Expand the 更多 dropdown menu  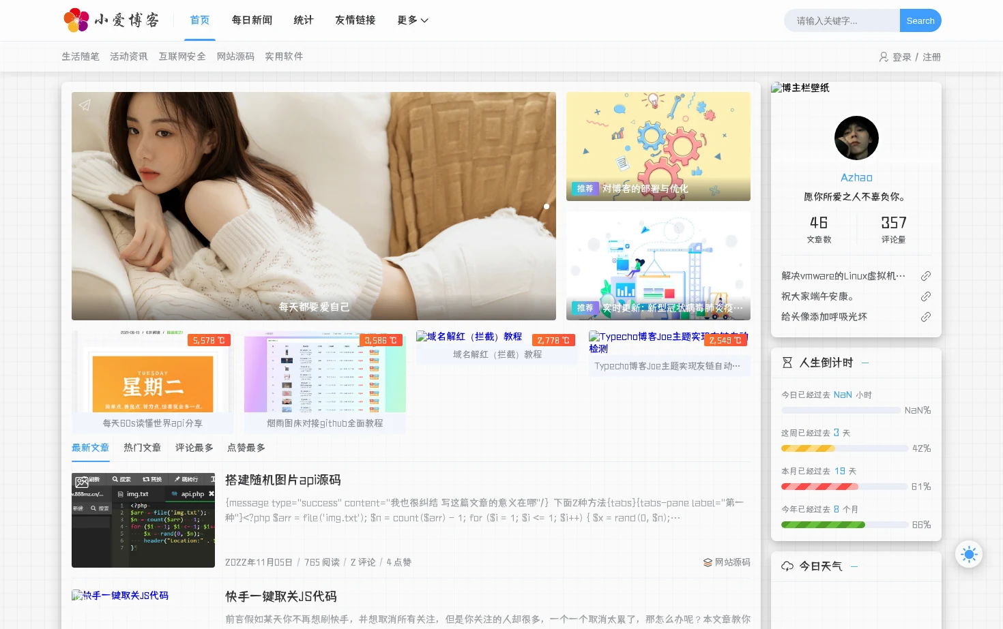click(x=413, y=20)
